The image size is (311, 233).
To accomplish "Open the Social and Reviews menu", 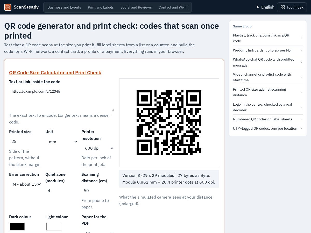I will 136,7.
